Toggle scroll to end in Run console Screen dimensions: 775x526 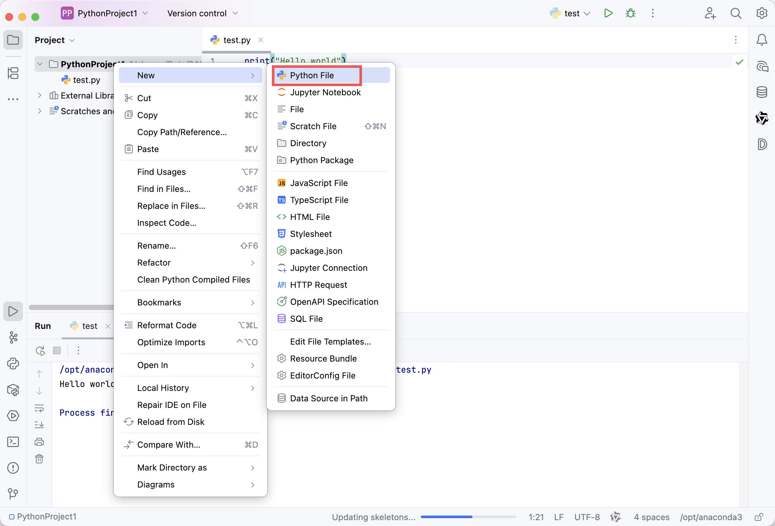[x=39, y=425]
